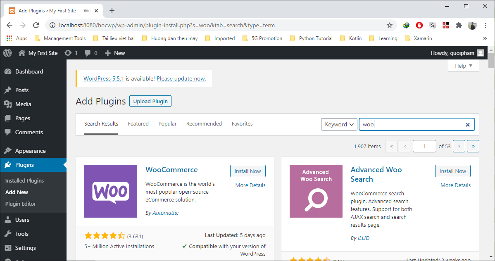
Task: View More Details for Advanced Woo Search
Action: [x=455, y=185]
